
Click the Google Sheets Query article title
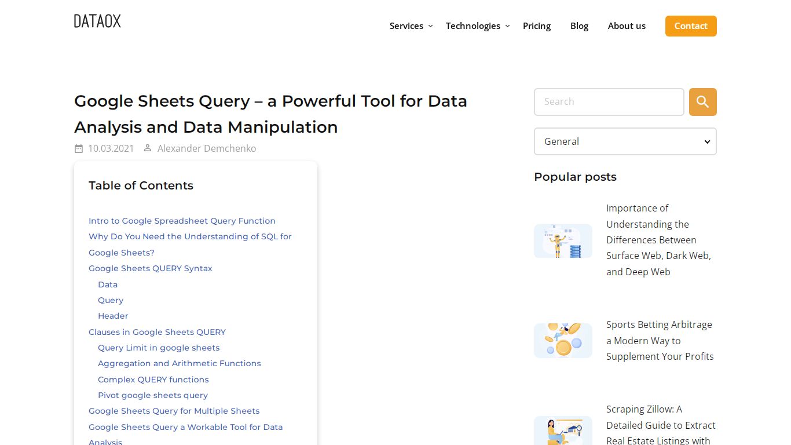point(270,114)
